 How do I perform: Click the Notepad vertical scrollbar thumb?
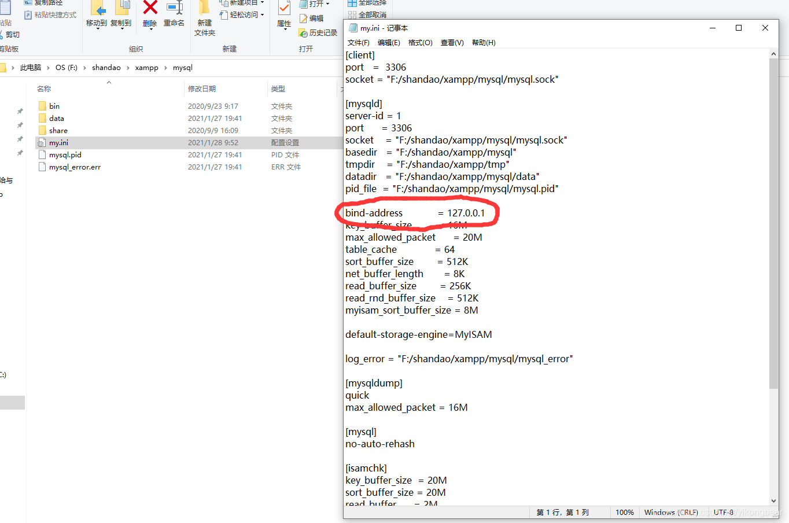click(x=774, y=223)
